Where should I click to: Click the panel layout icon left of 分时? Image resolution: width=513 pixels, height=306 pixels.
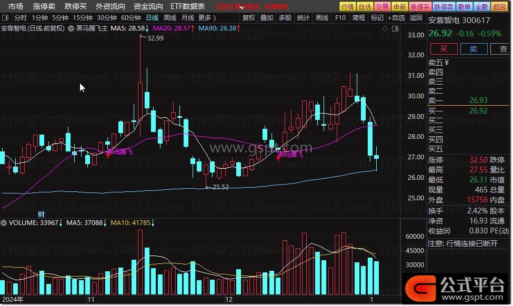point(5,18)
